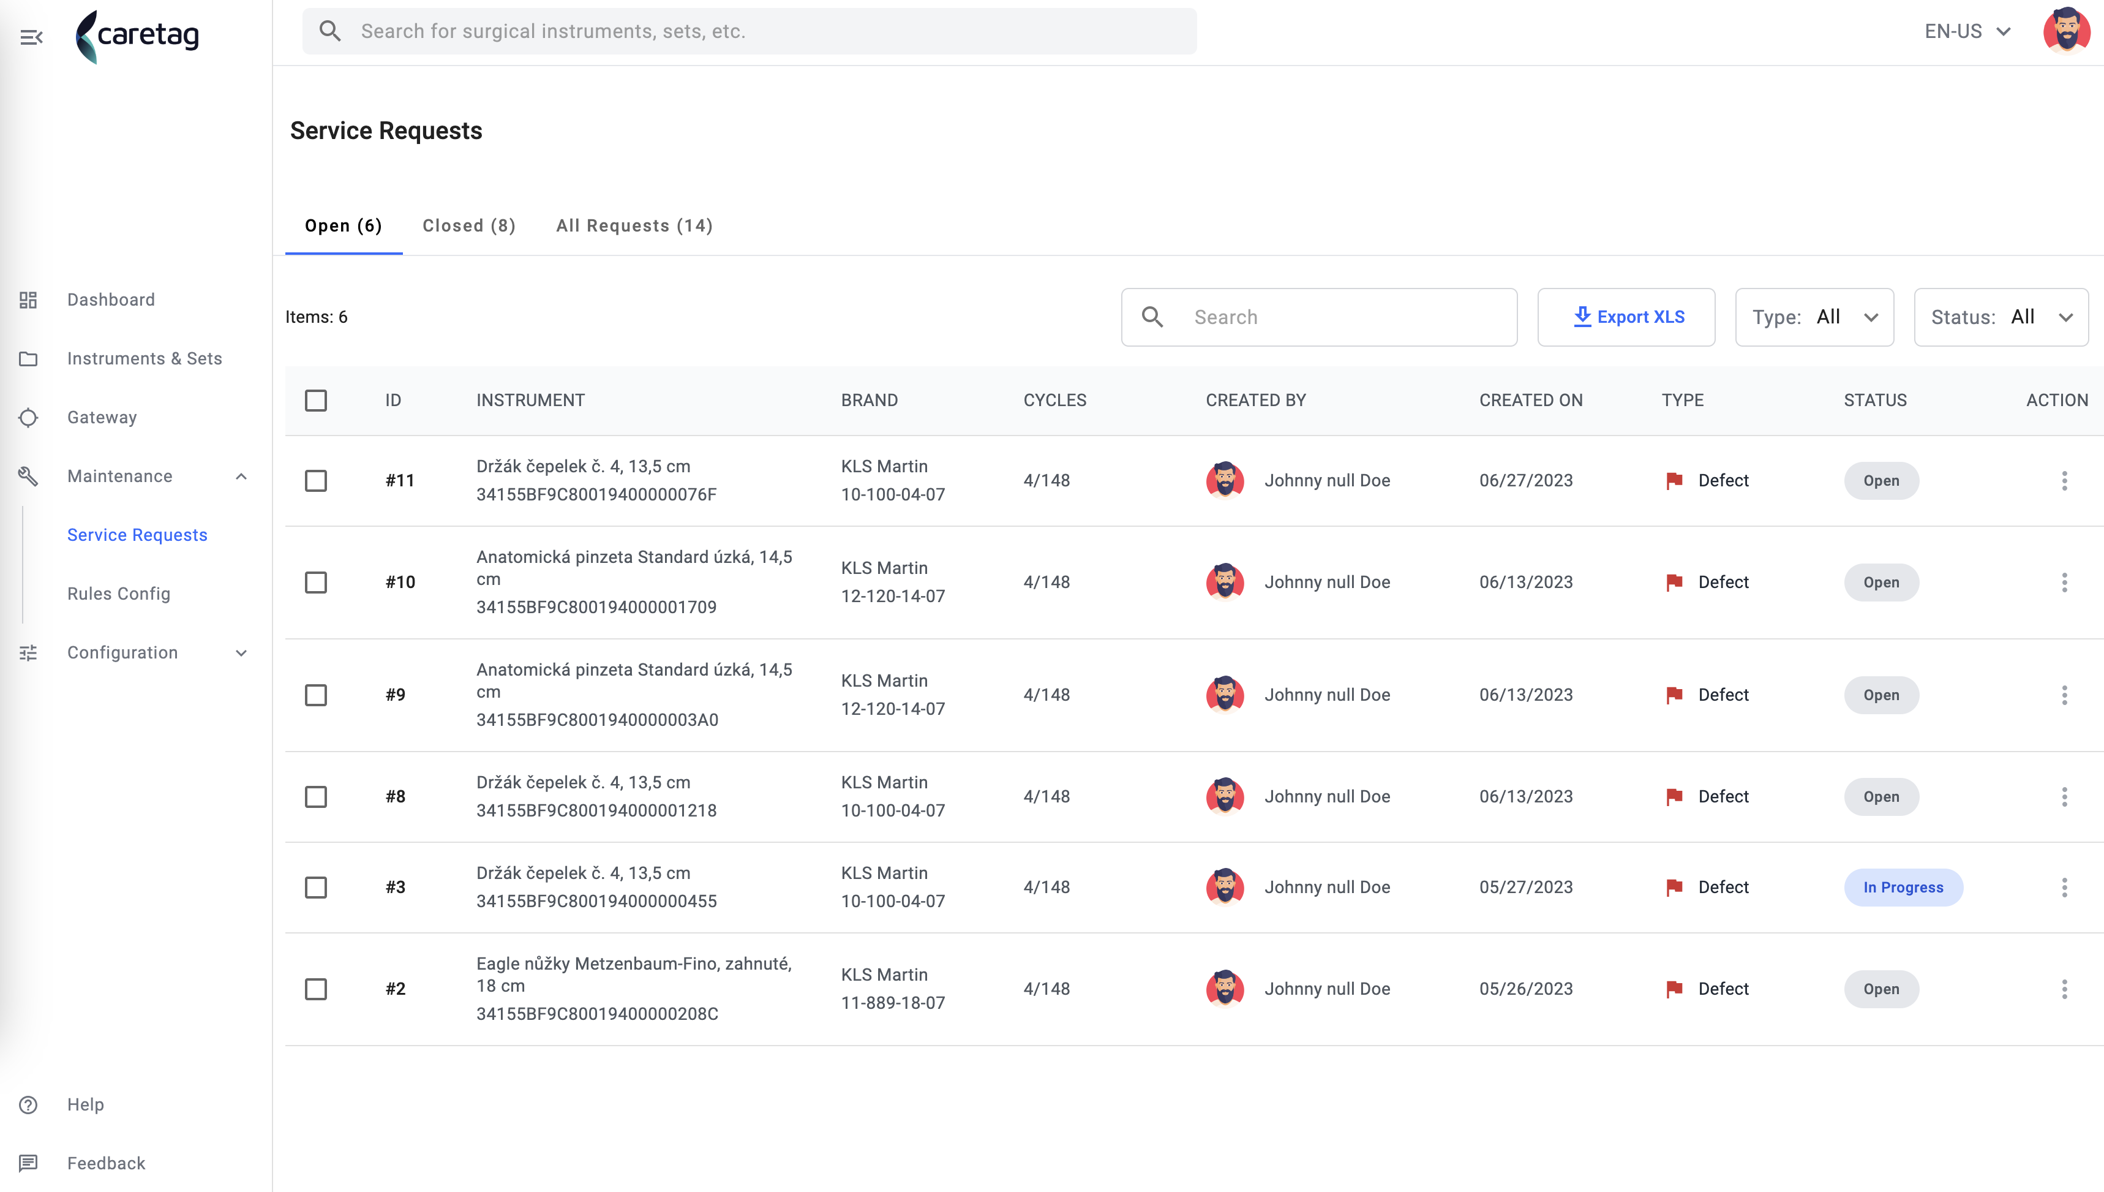Click the Dashboard grid icon

[29, 300]
